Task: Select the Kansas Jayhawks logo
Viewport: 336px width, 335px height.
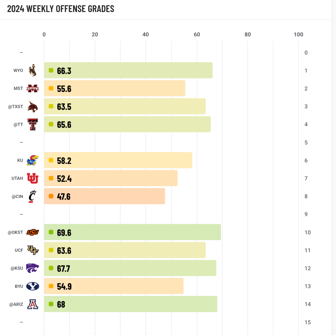Action: pyautogui.click(x=32, y=161)
